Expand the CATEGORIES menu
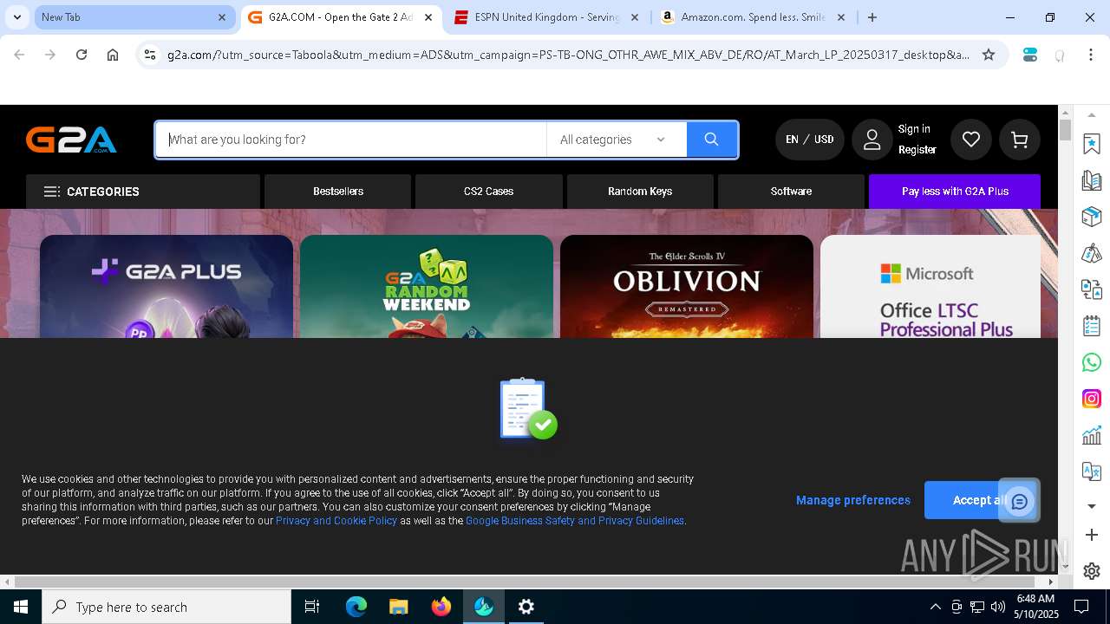 [x=143, y=192]
